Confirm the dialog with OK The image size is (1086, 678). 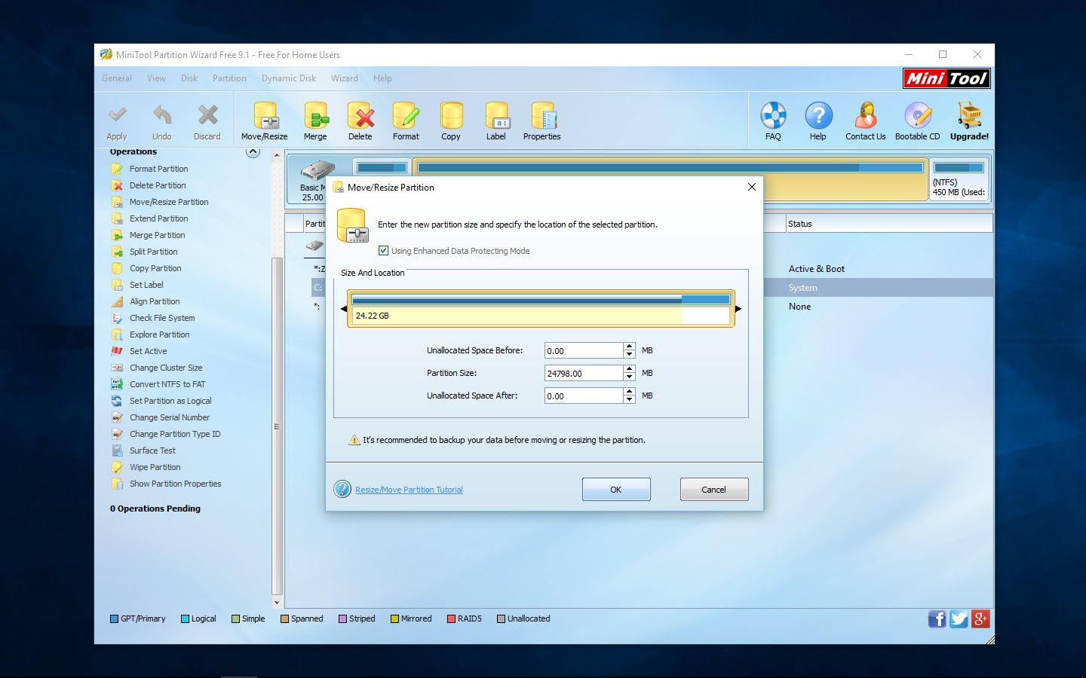tap(616, 489)
